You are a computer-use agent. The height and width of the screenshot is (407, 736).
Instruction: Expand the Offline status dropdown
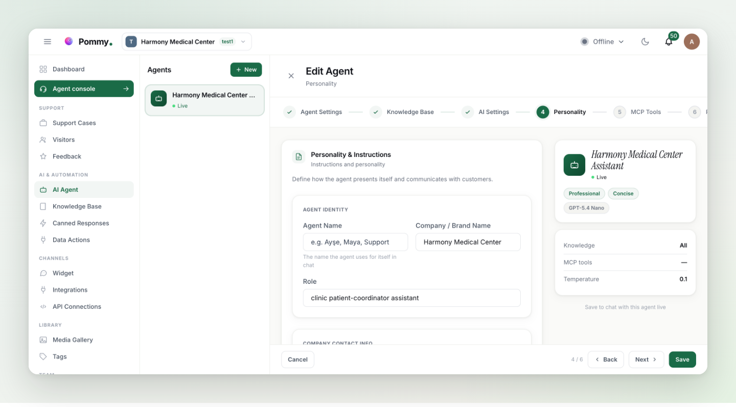pyautogui.click(x=603, y=42)
